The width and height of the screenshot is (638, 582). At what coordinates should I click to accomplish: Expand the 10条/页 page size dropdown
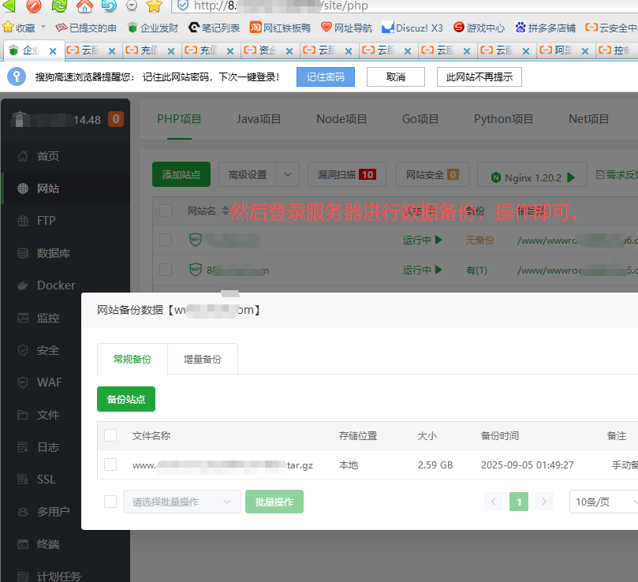(x=604, y=502)
